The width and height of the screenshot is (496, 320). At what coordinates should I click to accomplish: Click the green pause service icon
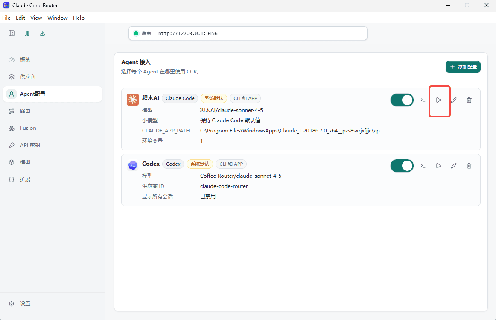coord(27,33)
